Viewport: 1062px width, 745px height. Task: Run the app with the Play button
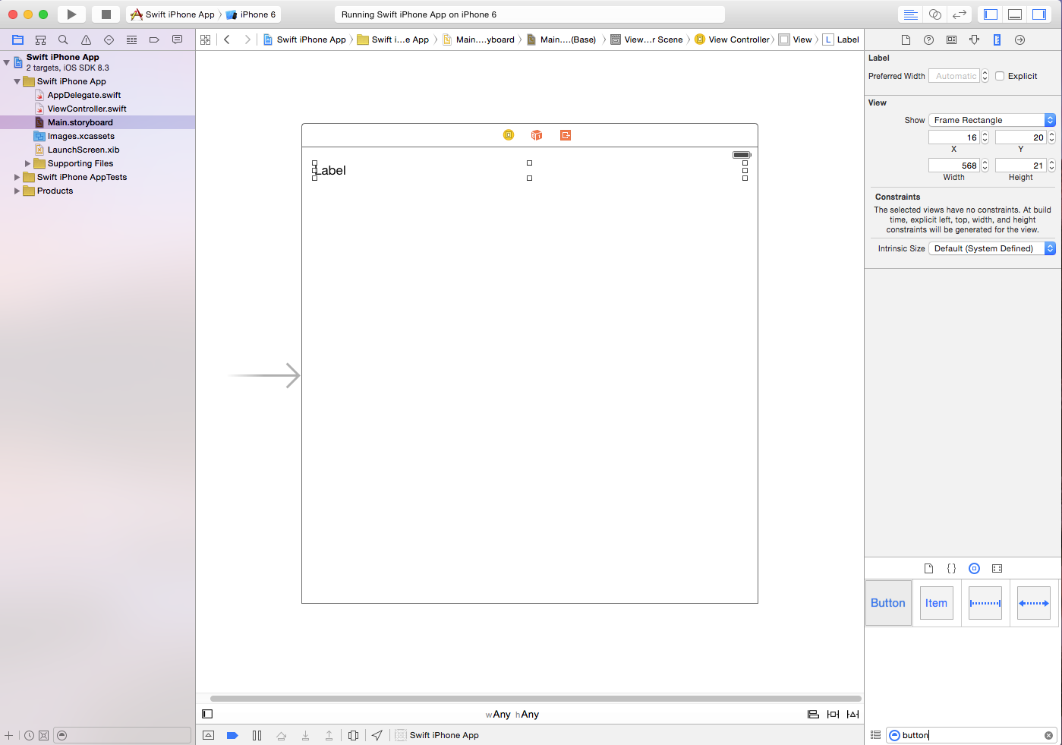(71, 14)
